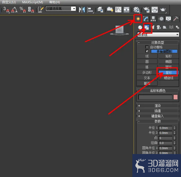The width and height of the screenshot is (181, 177).
Task: Select the Helpers category icon
Action: (x=165, y=28)
